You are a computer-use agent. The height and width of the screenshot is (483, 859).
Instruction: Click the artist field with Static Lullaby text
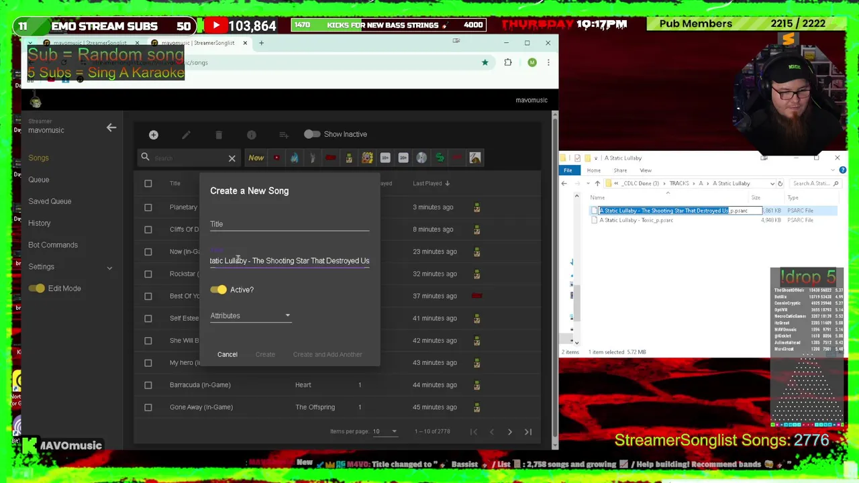pyautogui.click(x=289, y=261)
